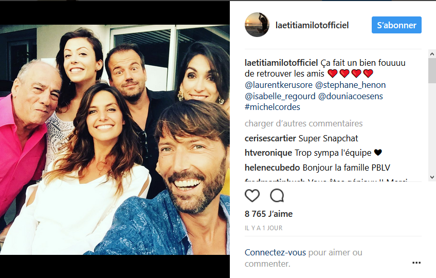436x278 pixels.
Task: Load more comments via charger d'autres commentaires
Action: 303,123
